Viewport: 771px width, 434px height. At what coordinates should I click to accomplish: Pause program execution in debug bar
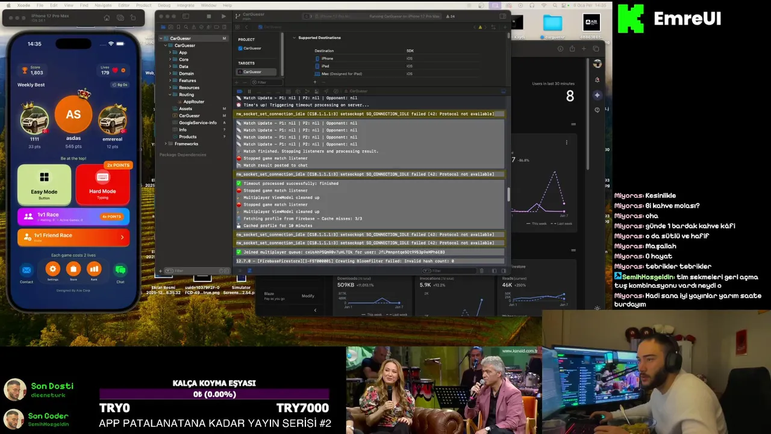[249, 91]
